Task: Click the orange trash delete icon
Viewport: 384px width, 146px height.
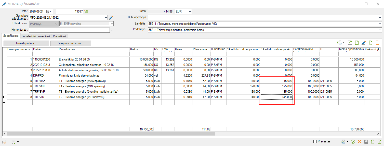Action: tap(377, 43)
